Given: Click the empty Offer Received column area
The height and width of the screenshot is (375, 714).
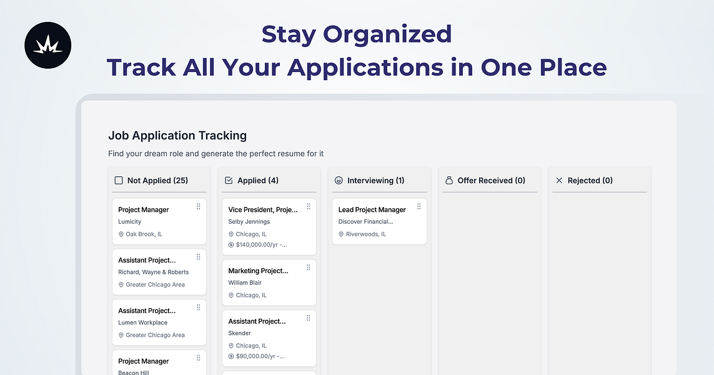Looking at the screenshot, I should tap(490, 282).
